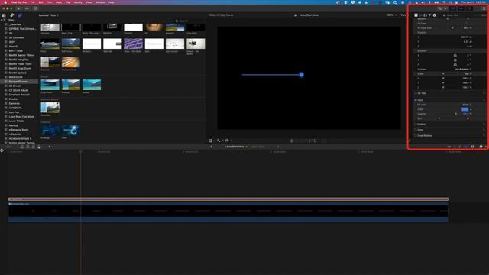Toggle audio solo headphones icon
The height and width of the screenshot is (275, 489).
pyautogui.click(x=460, y=147)
